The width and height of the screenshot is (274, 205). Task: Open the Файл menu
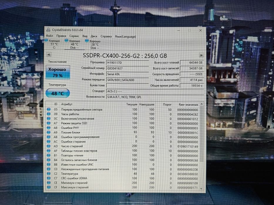click(x=49, y=36)
